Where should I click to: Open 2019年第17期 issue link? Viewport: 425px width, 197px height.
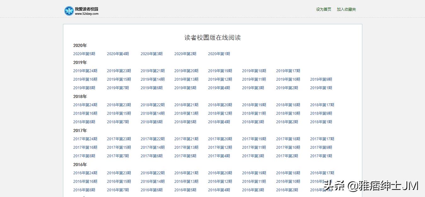click(288, 71)
